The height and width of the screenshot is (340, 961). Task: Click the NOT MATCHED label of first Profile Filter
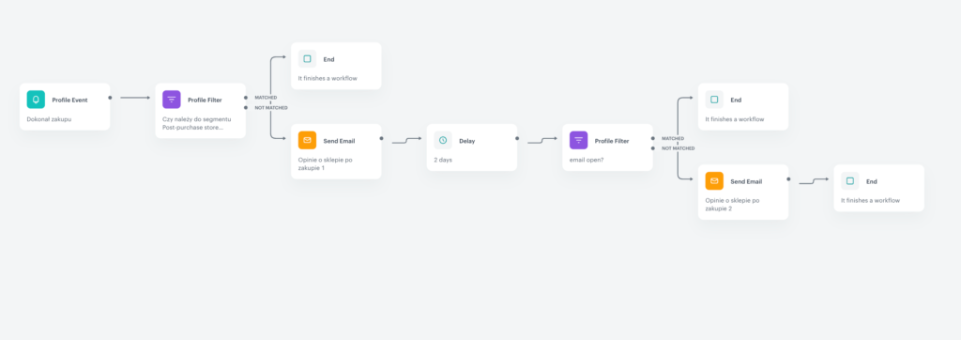[x=271, y=108]
